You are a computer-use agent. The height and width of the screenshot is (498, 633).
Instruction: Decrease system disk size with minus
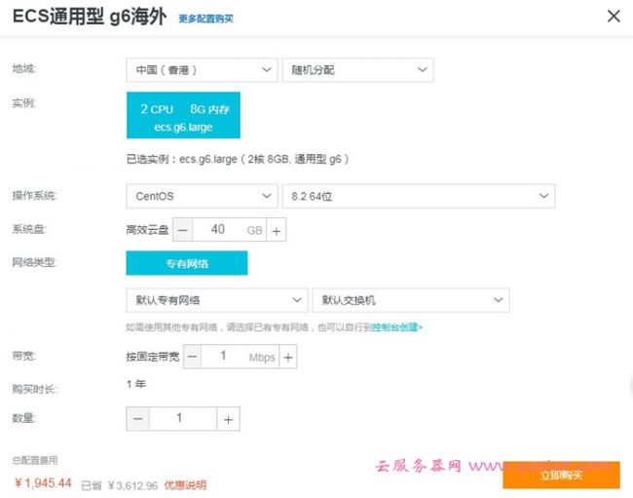point(183,231)
